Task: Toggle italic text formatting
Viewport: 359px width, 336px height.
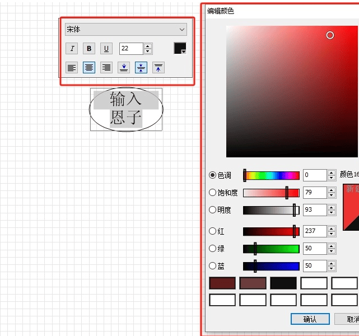Action: [72, 48]
